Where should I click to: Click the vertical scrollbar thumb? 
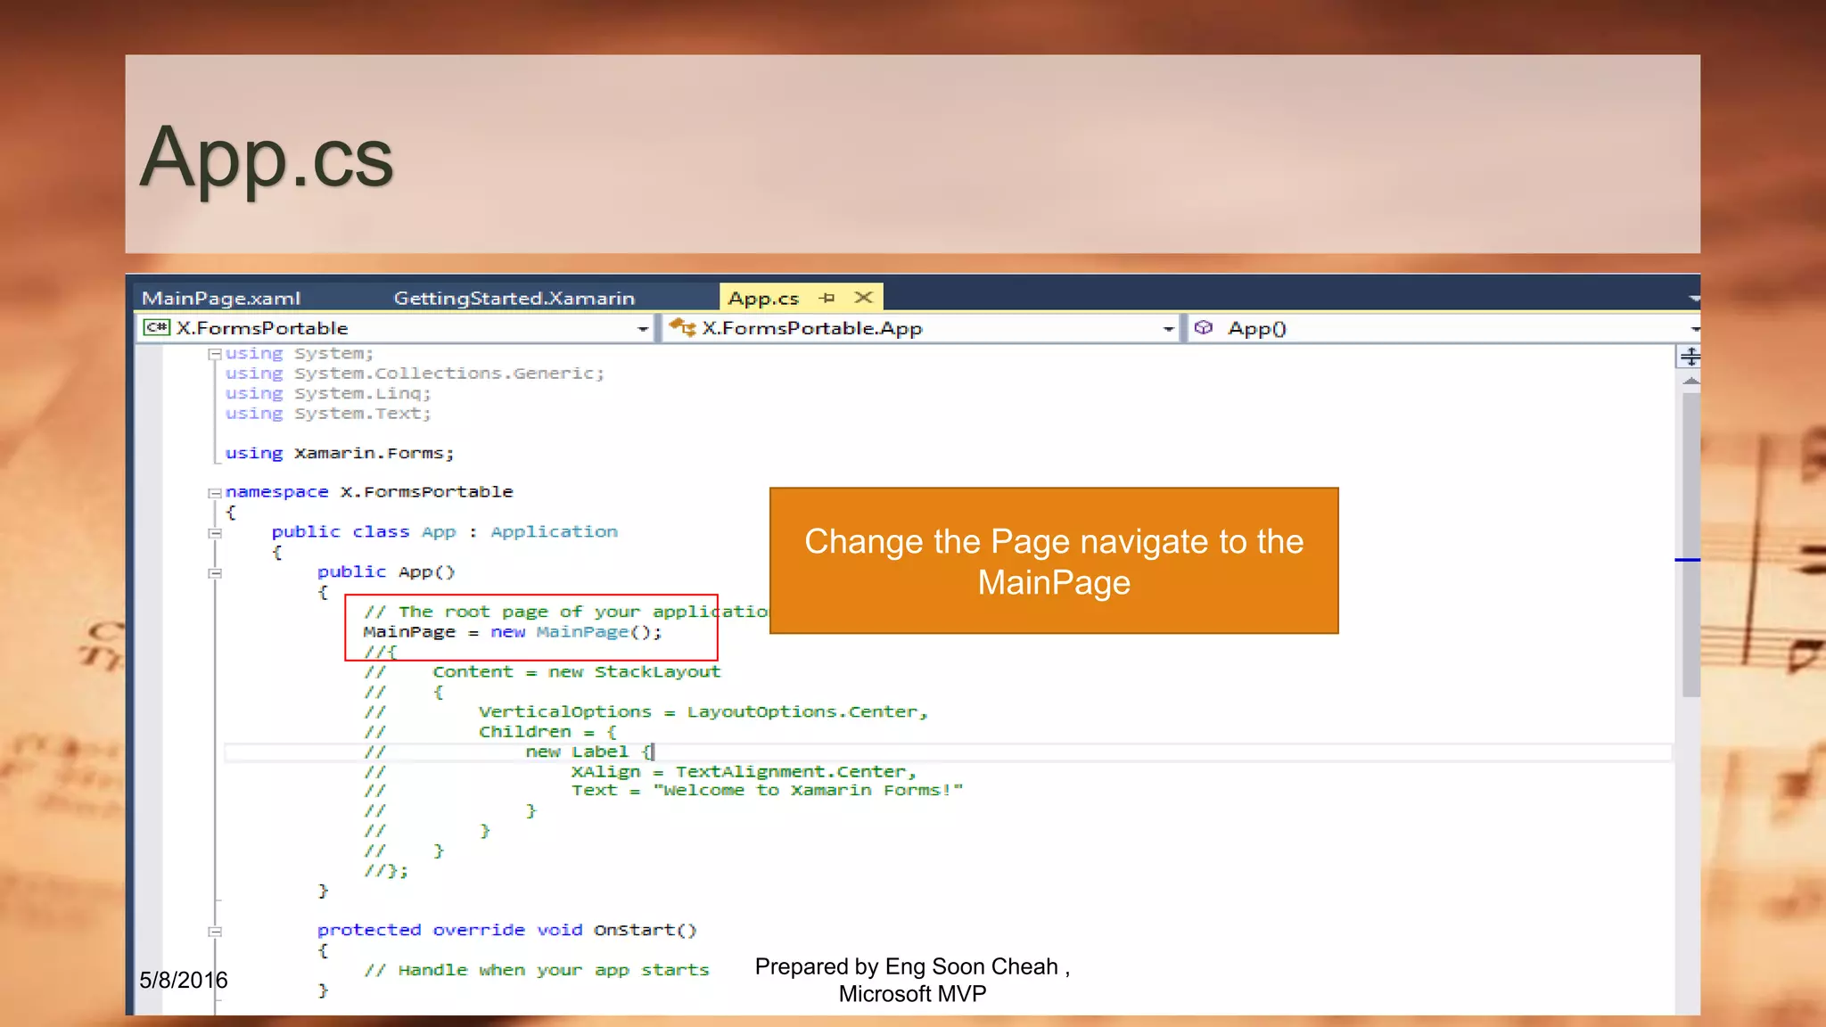click(1690, 545)
